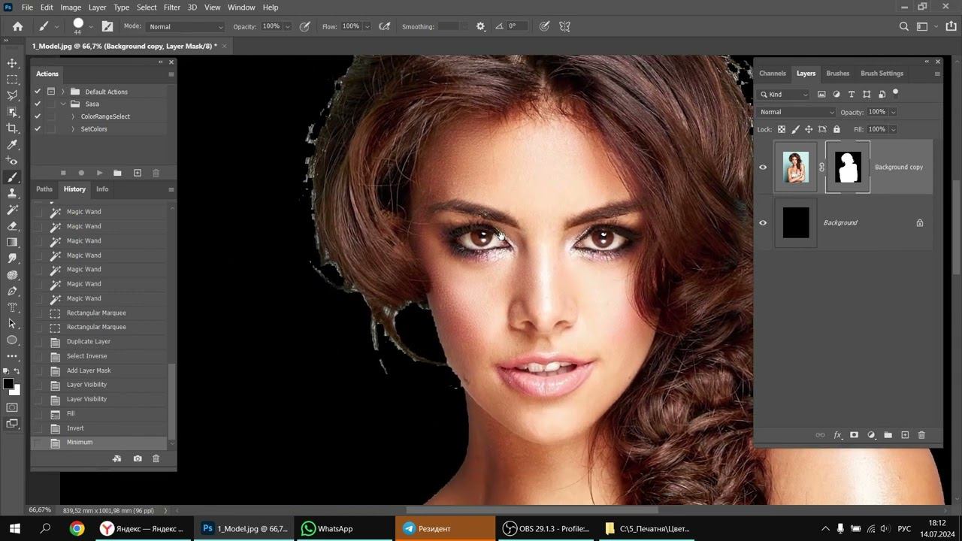Switch to the Channels tab

[772, 74]
